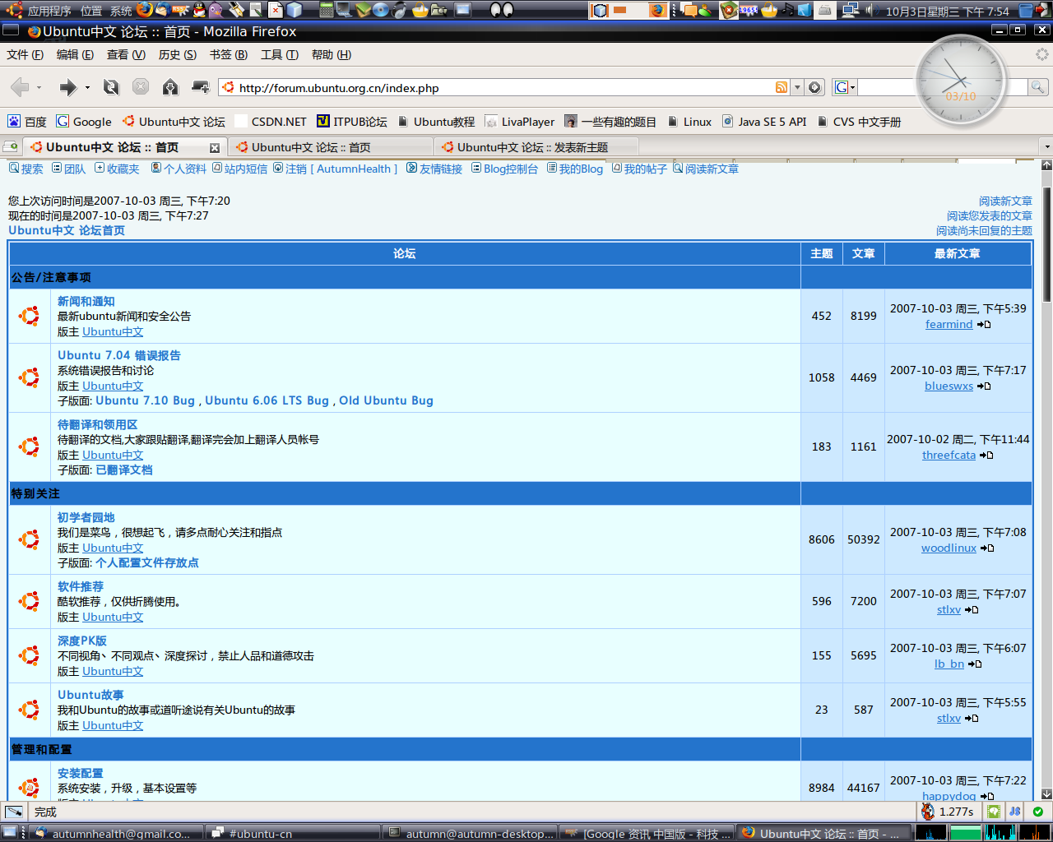Switch to autumnhealth@gmail.com window in taskbar
The width and height of the screenshot is (1053, 842).
click(x=115, y=833)
